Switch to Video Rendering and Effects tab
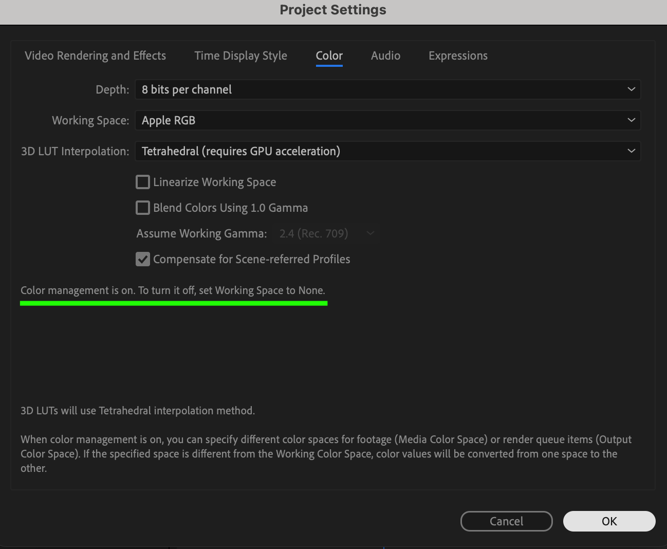The height and width of the screenshot is (549, 667). (95, 56)
